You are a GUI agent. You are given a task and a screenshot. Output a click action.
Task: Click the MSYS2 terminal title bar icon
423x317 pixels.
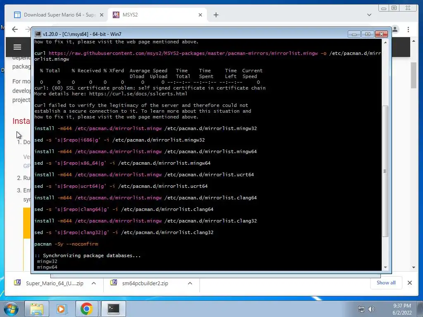[x=38, y=34]
